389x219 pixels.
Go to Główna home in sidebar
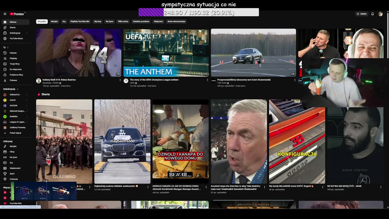pyautogui.click(x=15, y=22)
